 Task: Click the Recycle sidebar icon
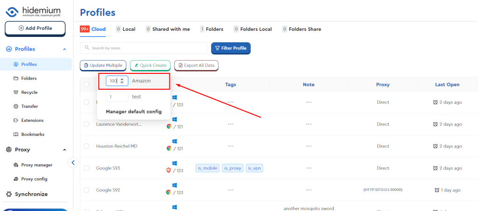click(x=16, y=92)
